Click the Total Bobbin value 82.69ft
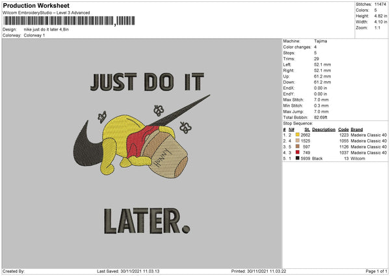Viewport: 390px width, 276px height. coord(320,118)
